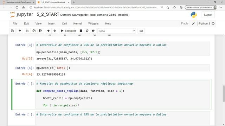Reload the page with the browser refresh icon
This screenshot has height=126, width=225.
[x=17, y=7]
